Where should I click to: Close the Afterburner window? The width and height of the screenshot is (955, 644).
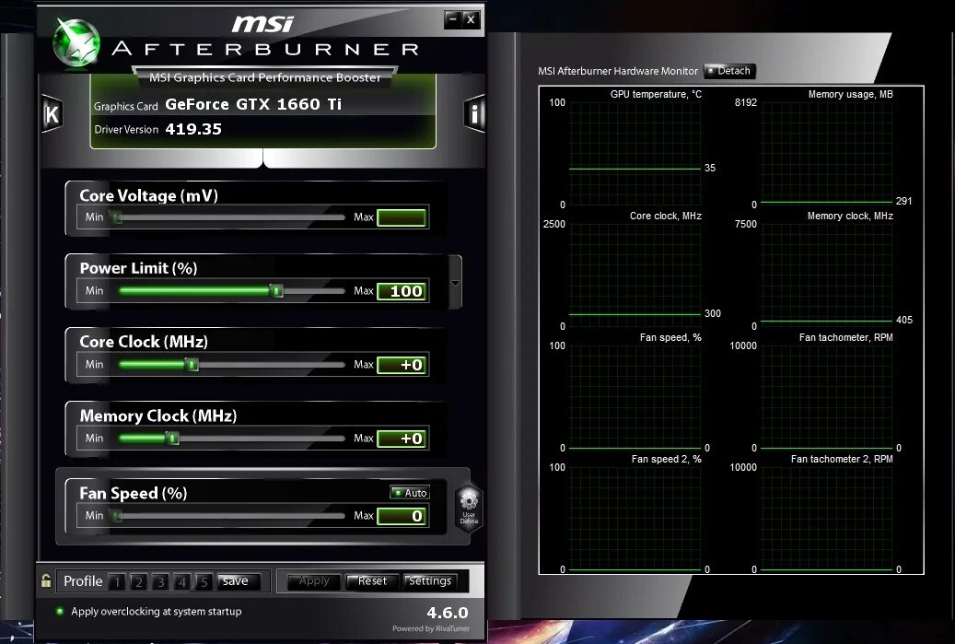471,19
